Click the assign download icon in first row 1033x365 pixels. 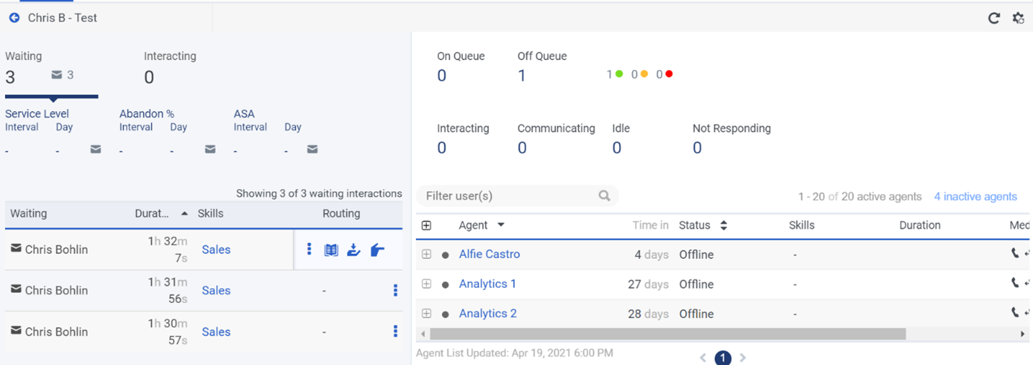353,250
